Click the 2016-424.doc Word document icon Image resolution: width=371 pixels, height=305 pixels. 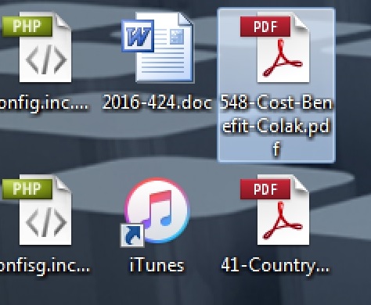(x=157, y=48)
